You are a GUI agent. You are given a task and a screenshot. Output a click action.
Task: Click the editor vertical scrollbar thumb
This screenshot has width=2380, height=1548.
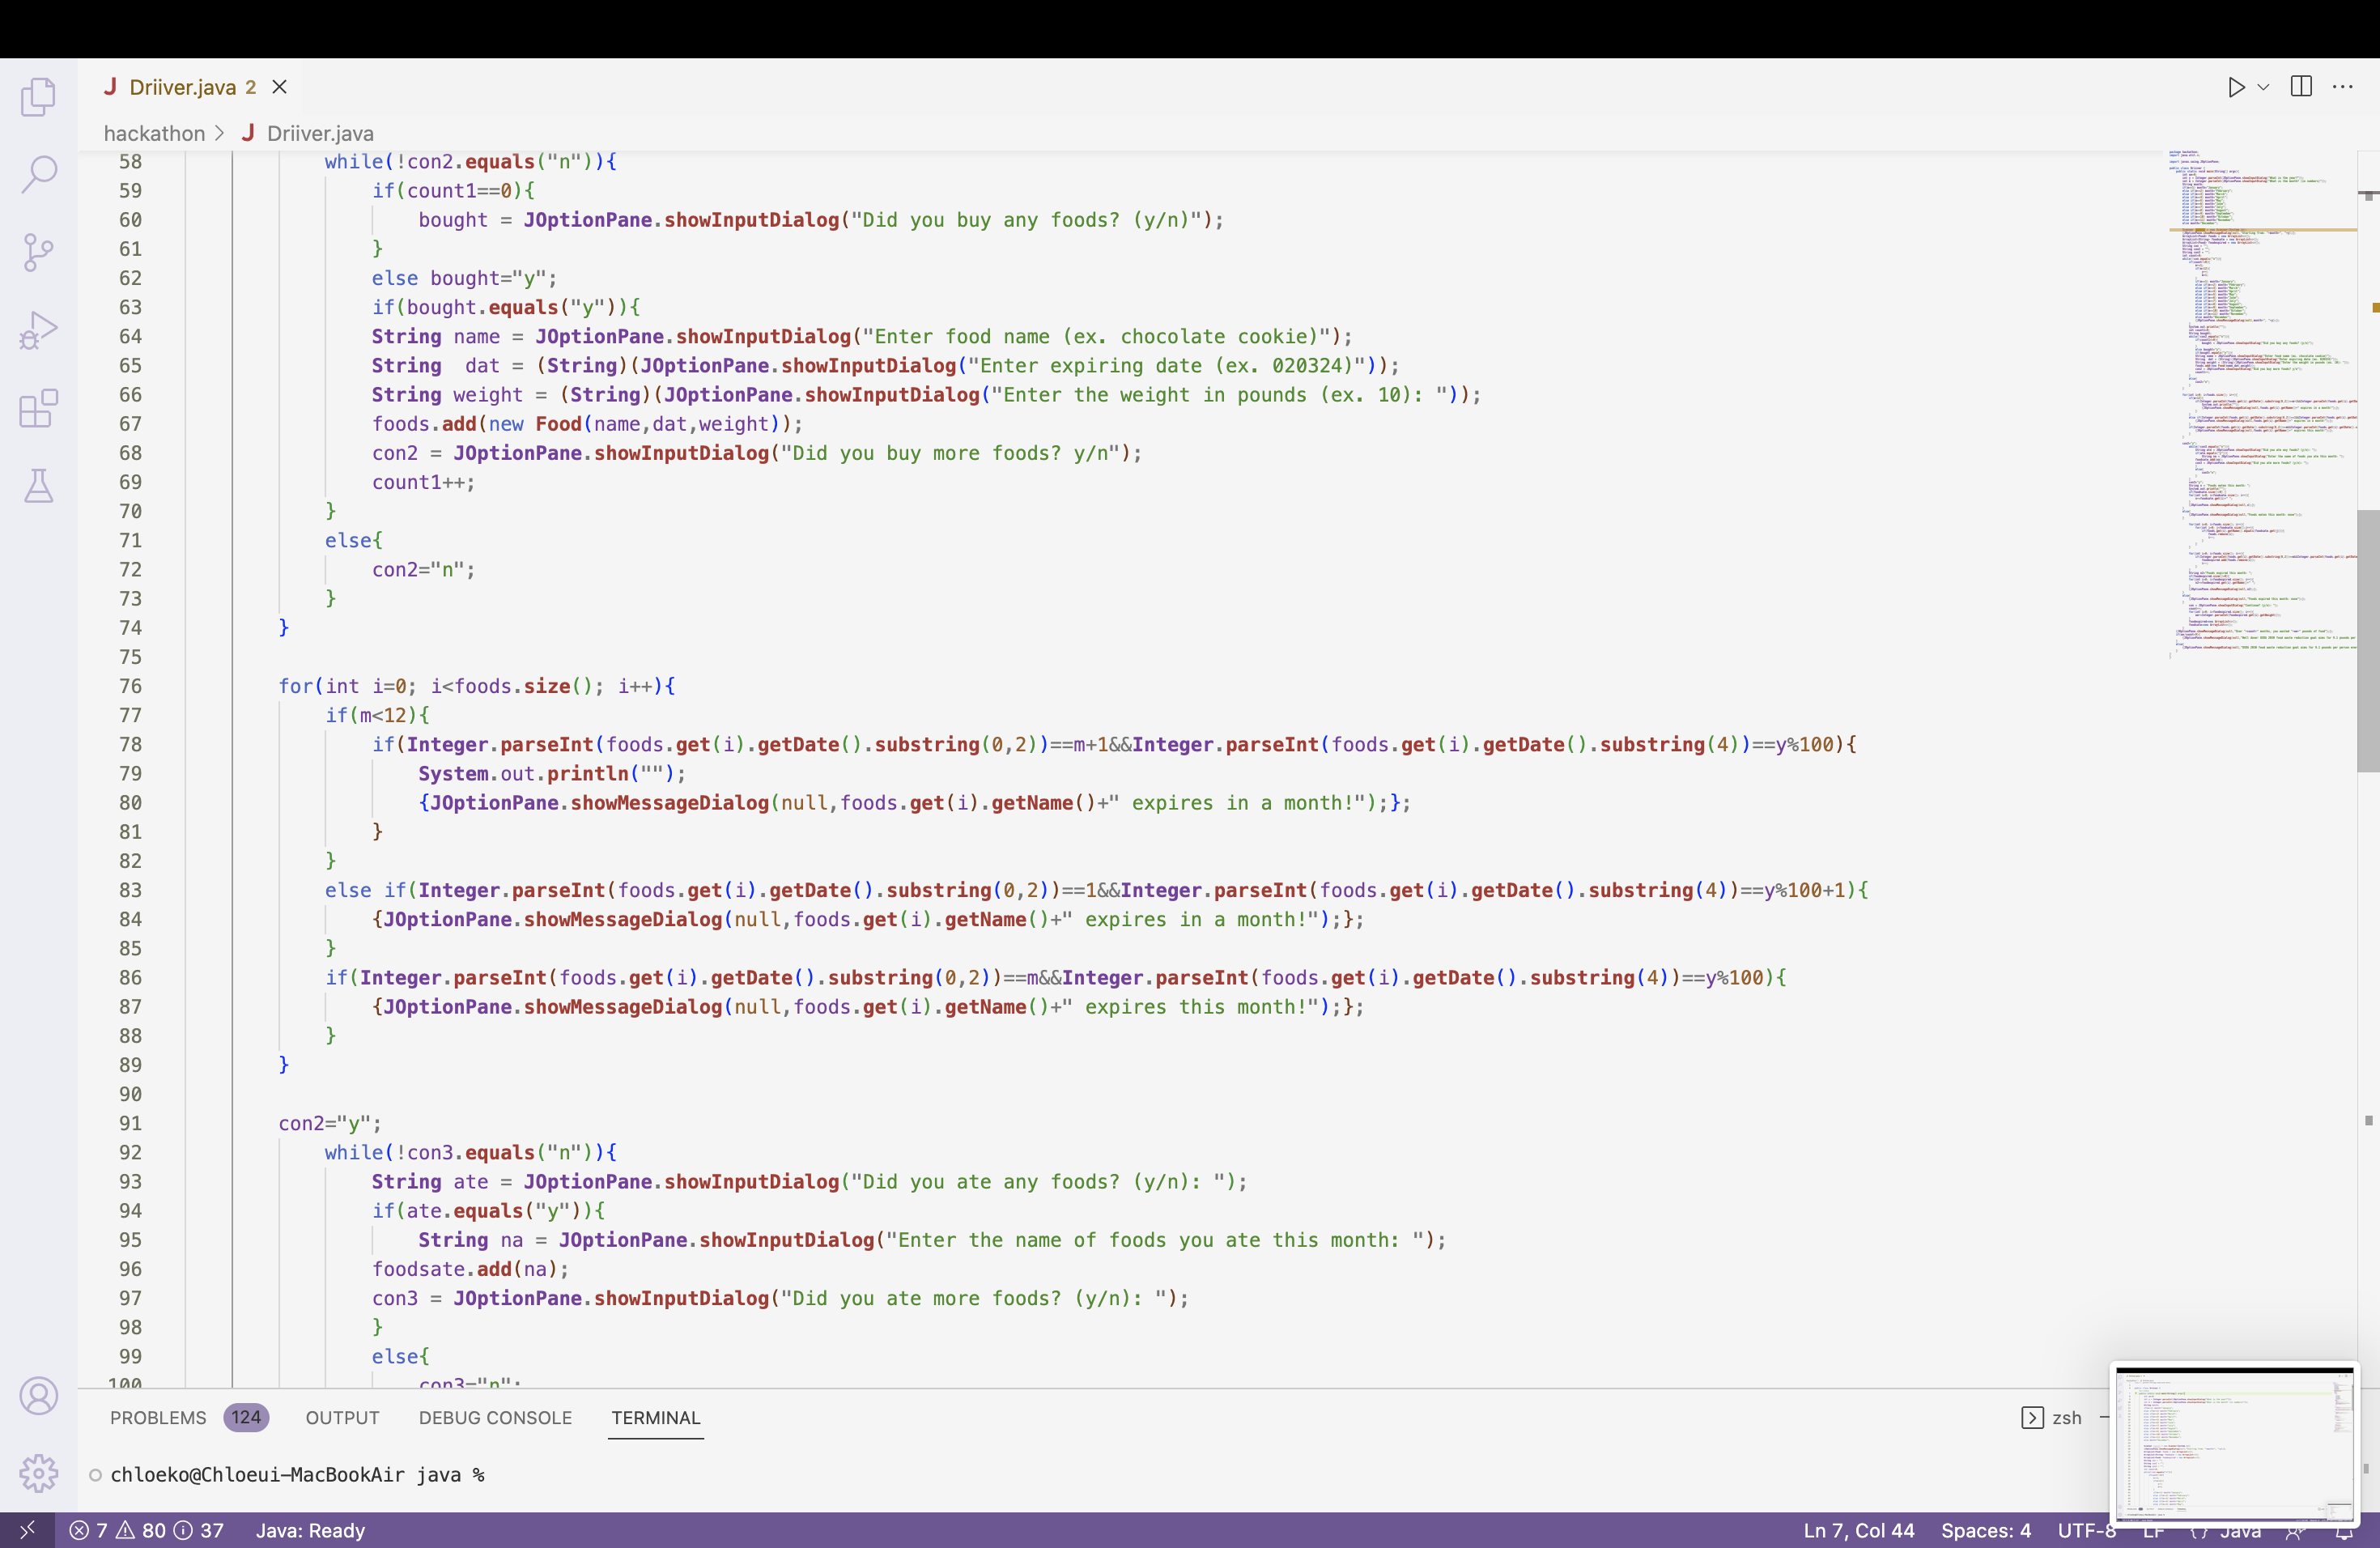2367,640
